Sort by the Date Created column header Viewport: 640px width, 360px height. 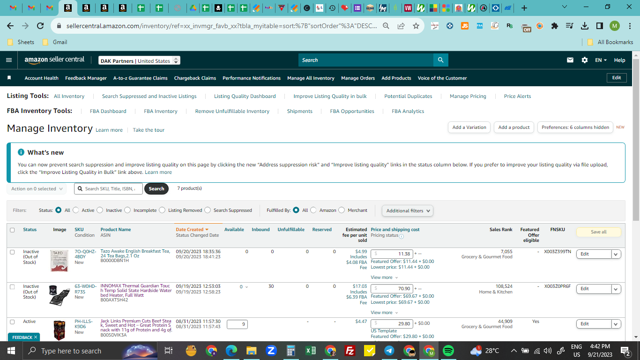pyautogui.click(x=192, y=230)
